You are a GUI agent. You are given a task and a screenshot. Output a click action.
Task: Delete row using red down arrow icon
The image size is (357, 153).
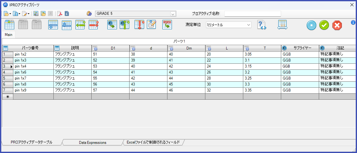139,25
